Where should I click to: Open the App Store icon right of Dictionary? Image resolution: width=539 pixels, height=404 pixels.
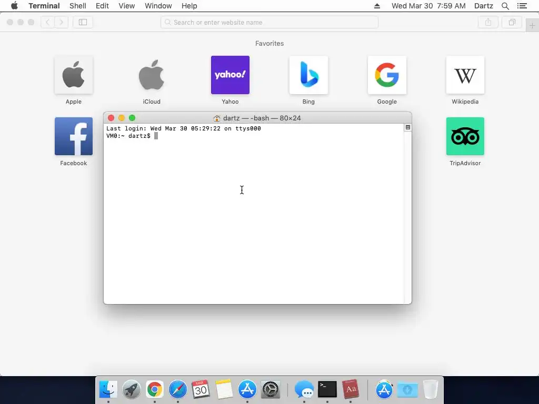tap(384, 389)
